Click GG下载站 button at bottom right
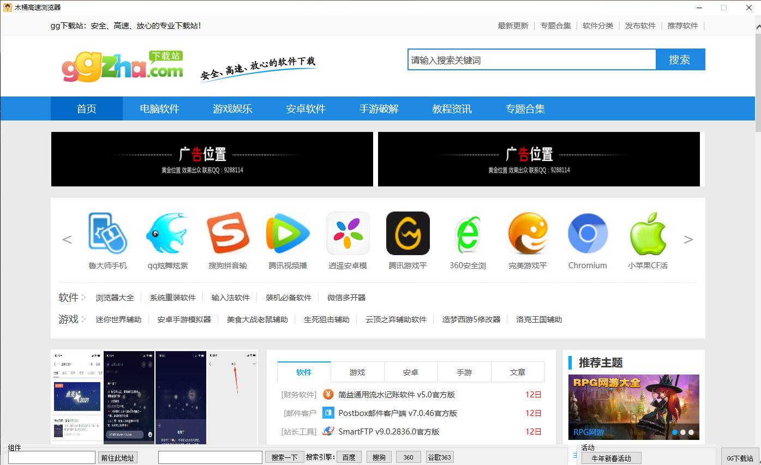This screenshot has height=465, width=761. pos(740,457)
